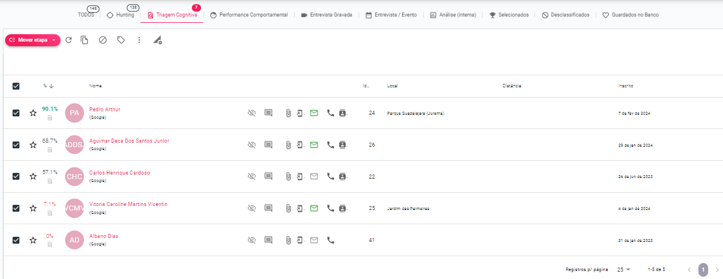Viewport: 723px width, 279px height.
Task: Click the copy candidates icon in toolbar
Action: pos(85,40)
